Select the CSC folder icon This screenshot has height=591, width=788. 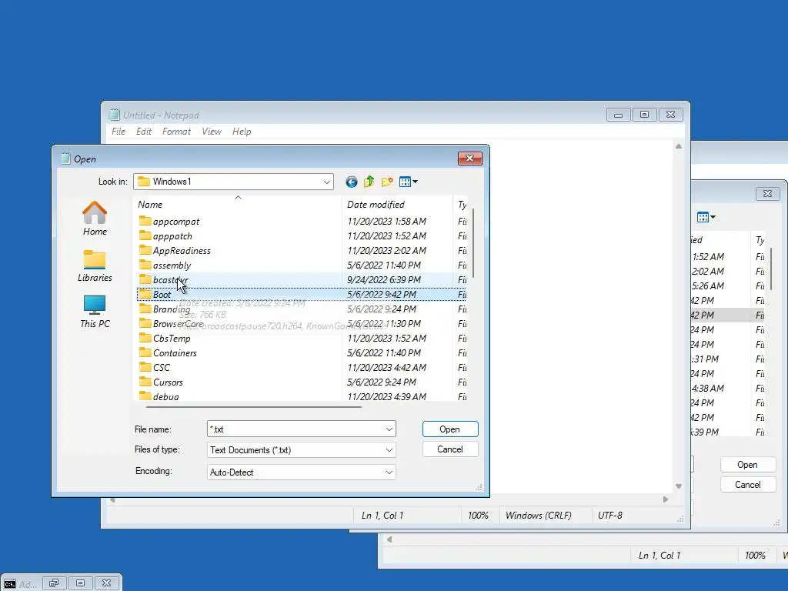[145, 367]
